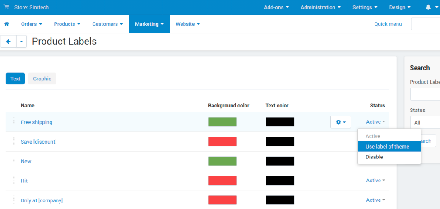Open the Save [discount] label link
This screenshot has width=440, height=209.
pos(38,142)
